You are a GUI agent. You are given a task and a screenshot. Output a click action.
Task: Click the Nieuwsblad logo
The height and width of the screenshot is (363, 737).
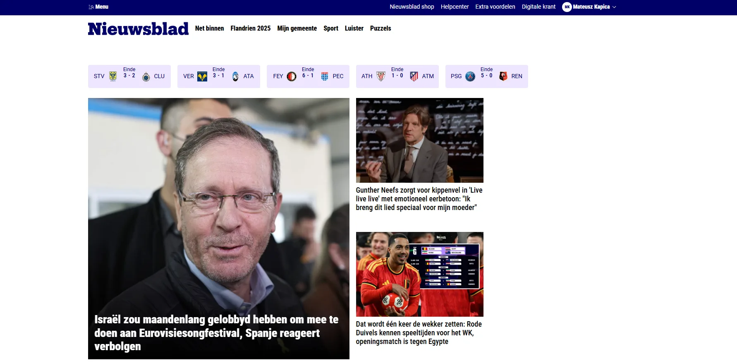(x=138, y=29)
